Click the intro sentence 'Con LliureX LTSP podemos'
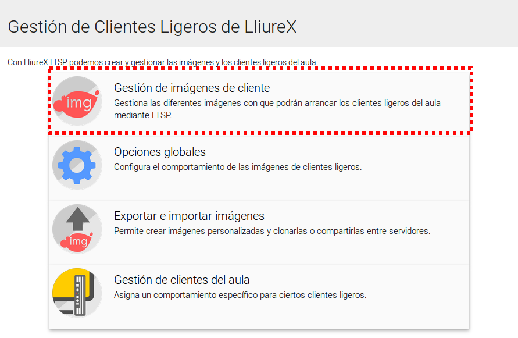518x338 pixels. click(x=163, y=62)
